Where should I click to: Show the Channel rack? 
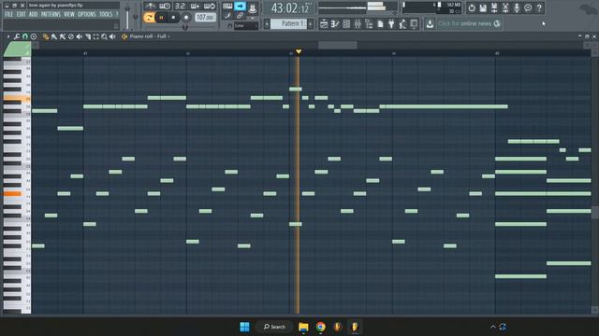click(346, 24)
